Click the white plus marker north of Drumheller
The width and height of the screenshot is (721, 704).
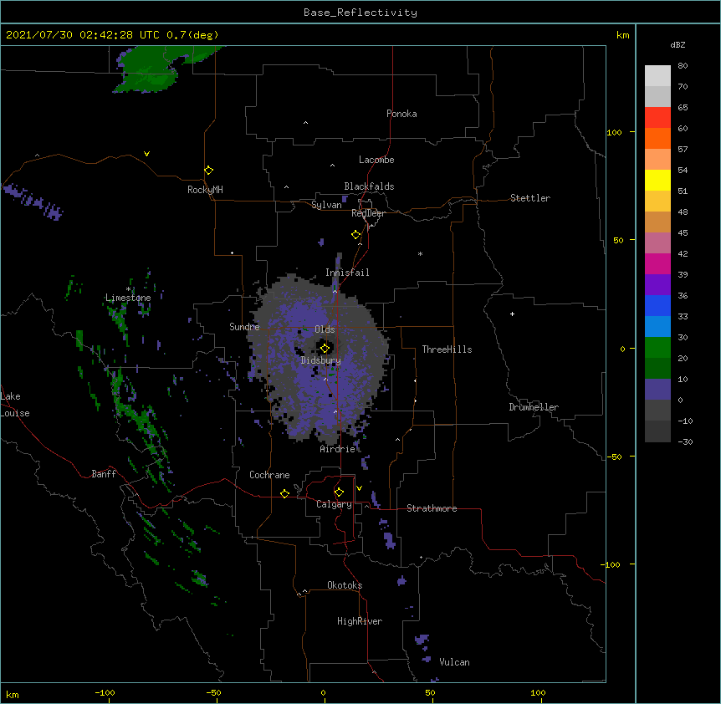point(512,314)
